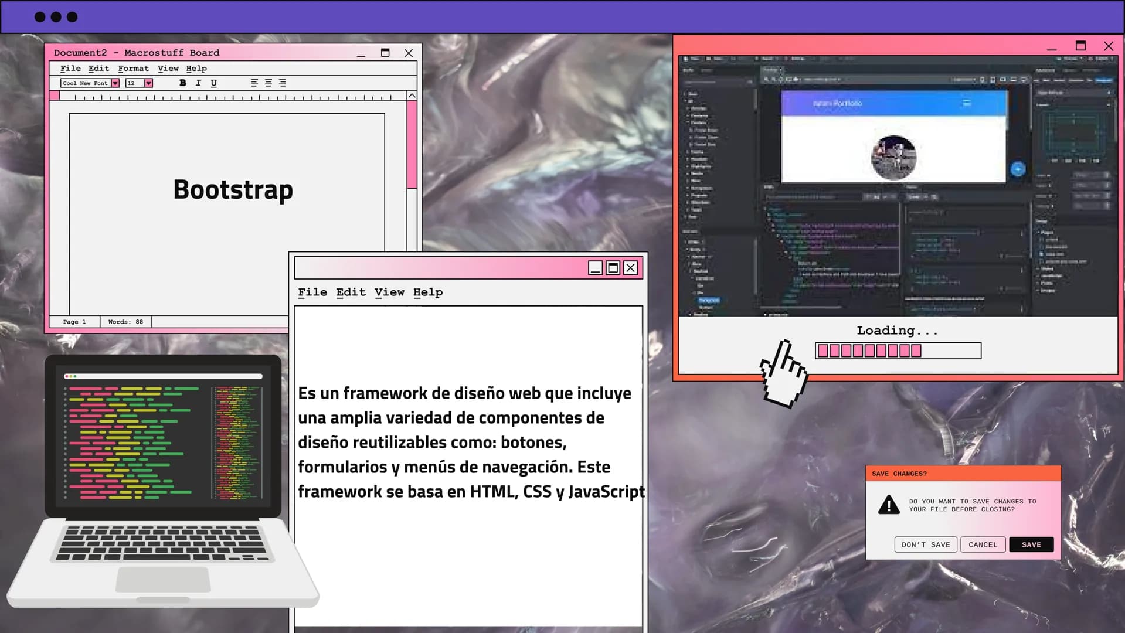Click the Loading... label
The width and height of the screenshot is (1125, 633).
pos(898,331)
